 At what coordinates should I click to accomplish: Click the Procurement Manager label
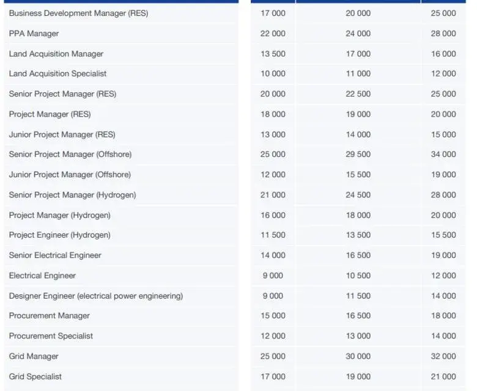click(50, 316)
